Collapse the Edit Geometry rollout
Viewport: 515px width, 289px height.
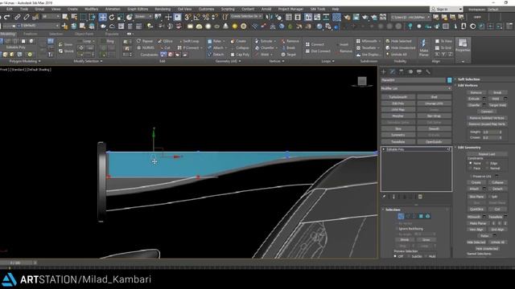pos(469,148)
